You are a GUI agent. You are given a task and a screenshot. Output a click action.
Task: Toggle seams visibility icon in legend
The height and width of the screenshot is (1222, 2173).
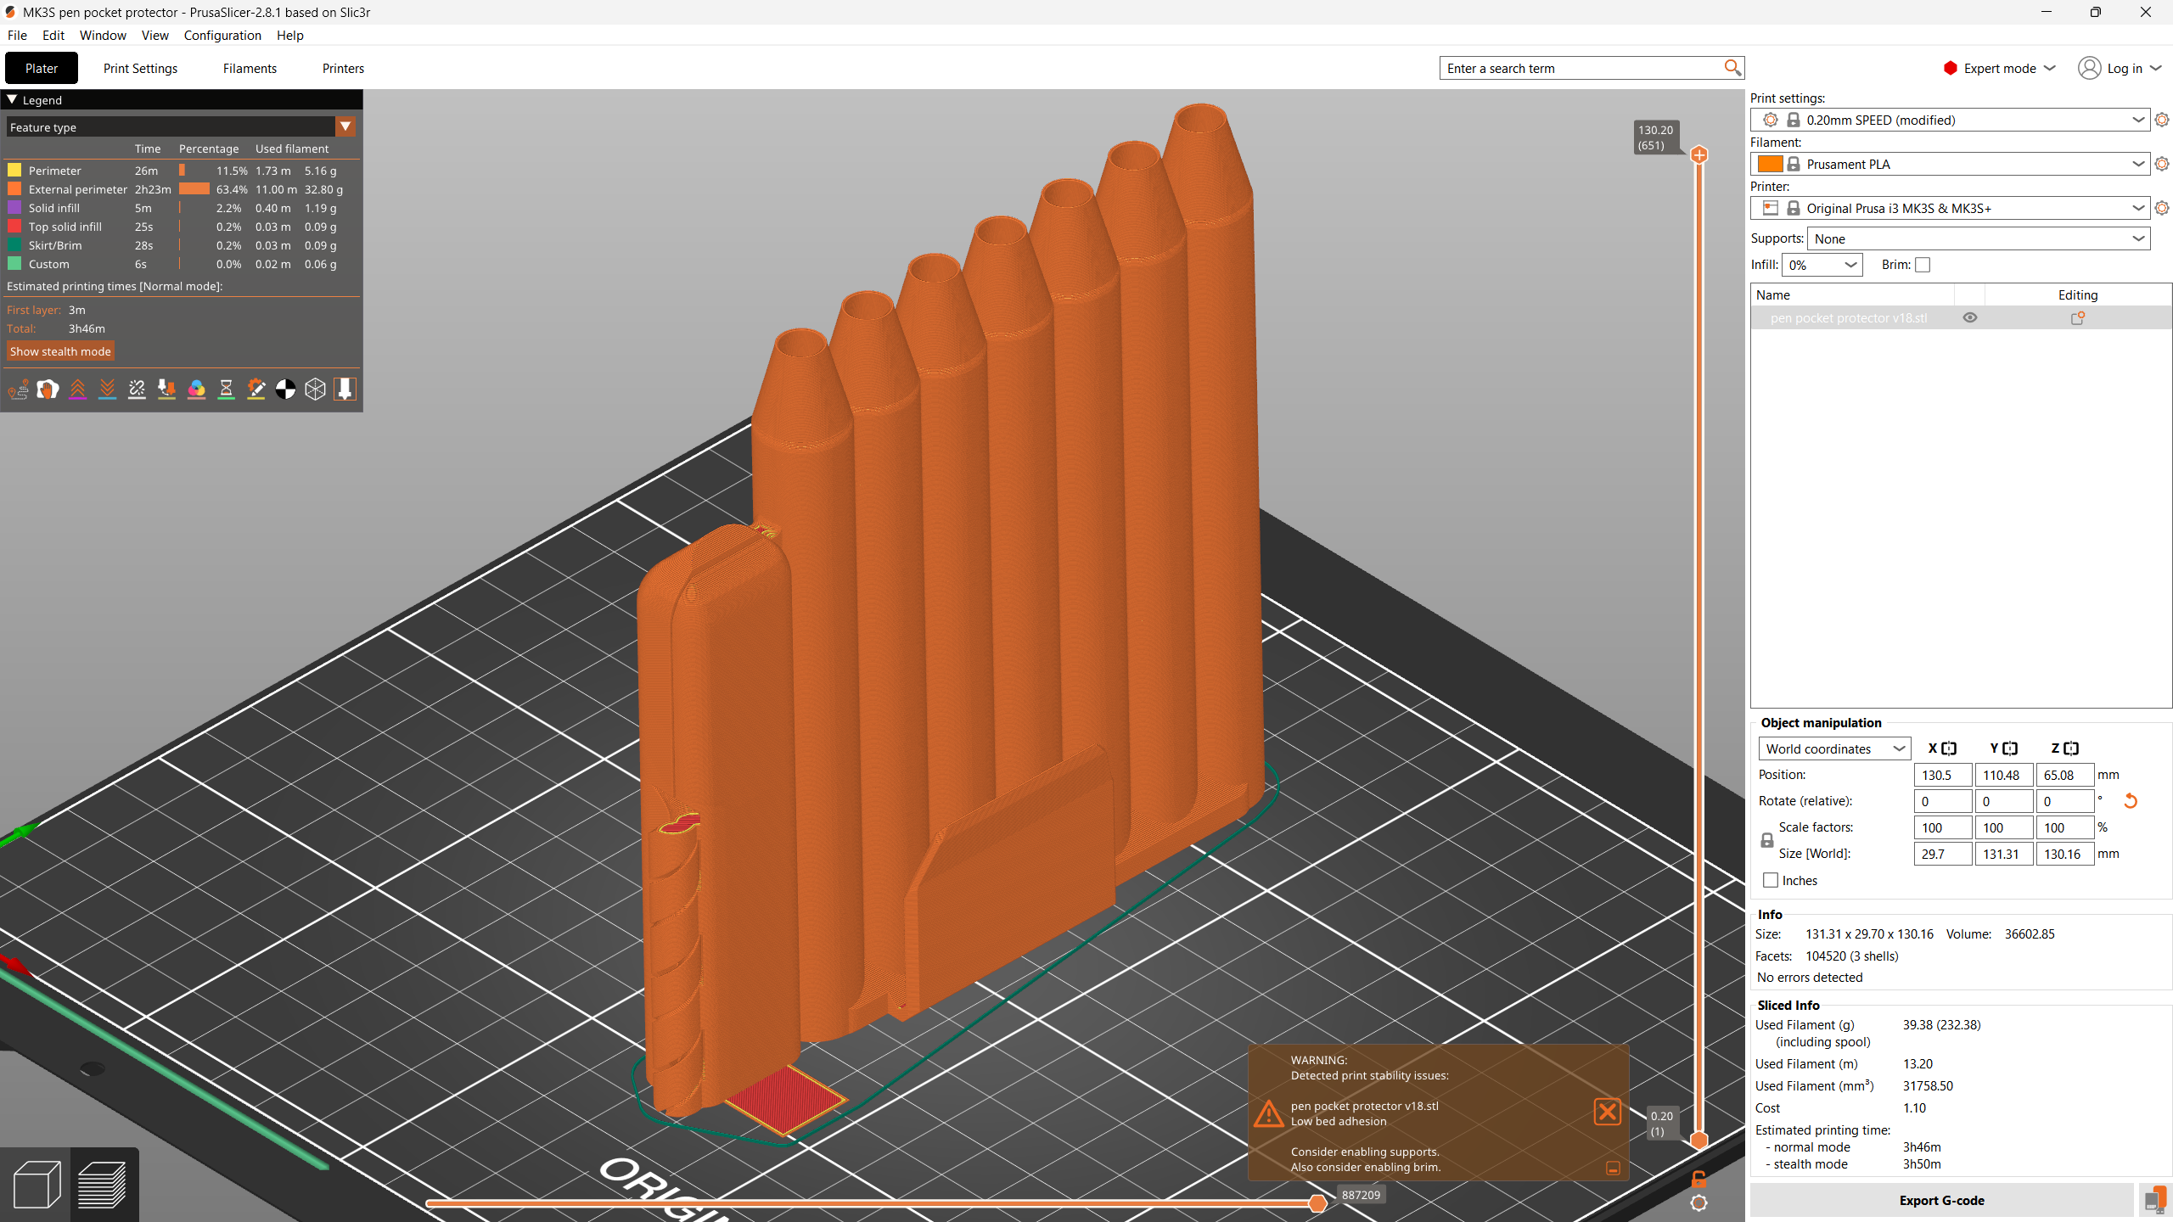[x=137, y=390]
